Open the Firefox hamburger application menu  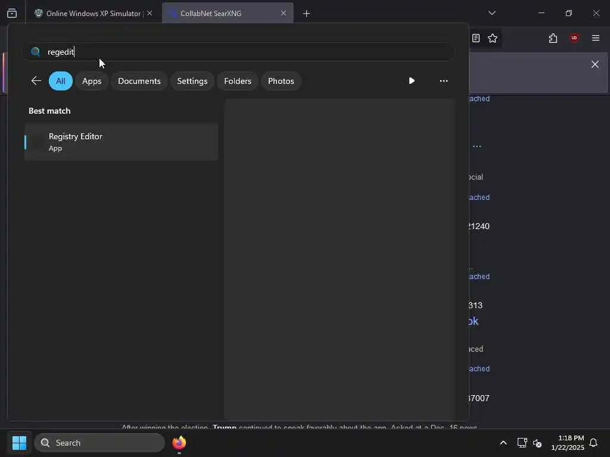[595, 38]
